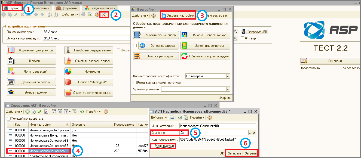This screenshot has width=361, height=158.
Task: Open Действия dropdown in the Настройки window
Action: pyautogui.click(x=140, y=16)
